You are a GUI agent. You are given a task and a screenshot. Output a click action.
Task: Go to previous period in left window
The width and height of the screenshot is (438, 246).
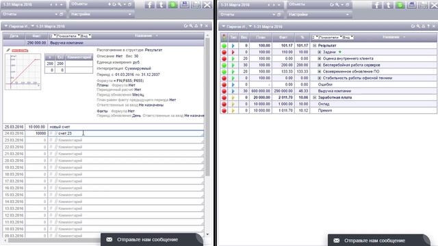51,5
